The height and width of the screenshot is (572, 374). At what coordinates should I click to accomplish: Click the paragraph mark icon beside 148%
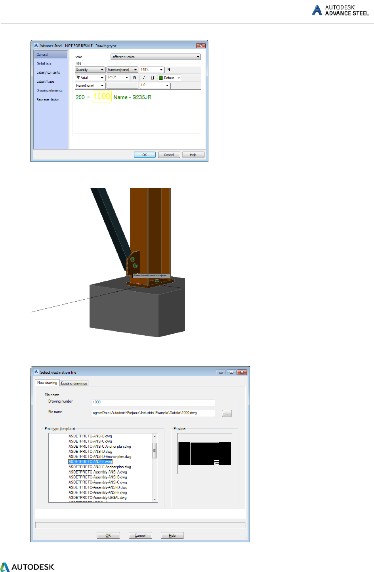click(169, 70)
